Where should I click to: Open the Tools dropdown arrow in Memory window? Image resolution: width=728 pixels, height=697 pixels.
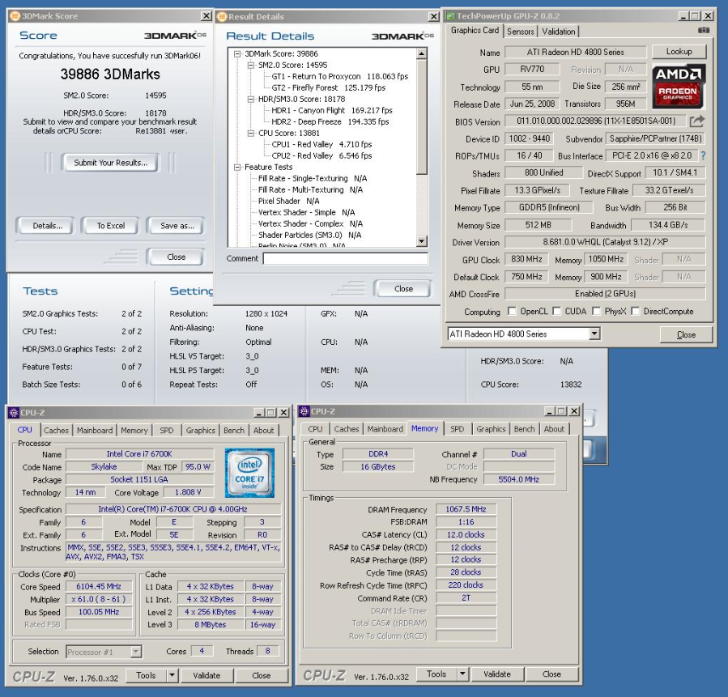(x=462, y=674)
